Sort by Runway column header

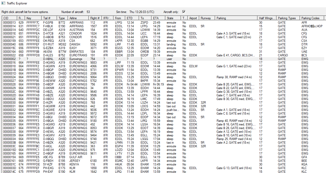pos(207,18)
